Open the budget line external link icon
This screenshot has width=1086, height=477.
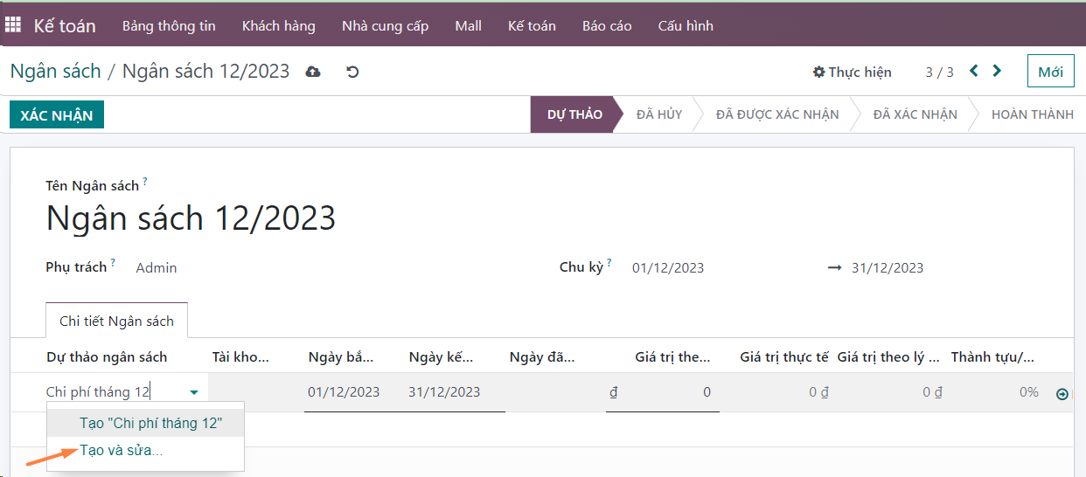[x=1062, y=393]
